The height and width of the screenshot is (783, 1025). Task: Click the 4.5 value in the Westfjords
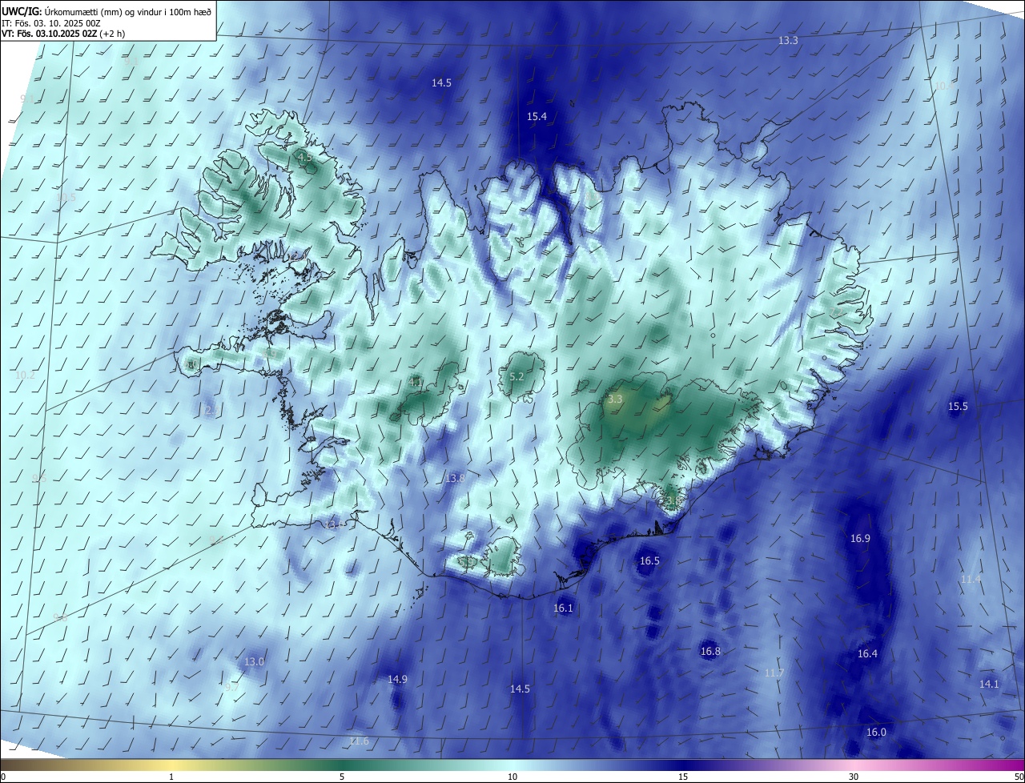[305, 159]
